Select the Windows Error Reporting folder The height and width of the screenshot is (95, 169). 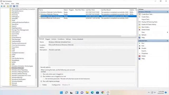(20, 70)
